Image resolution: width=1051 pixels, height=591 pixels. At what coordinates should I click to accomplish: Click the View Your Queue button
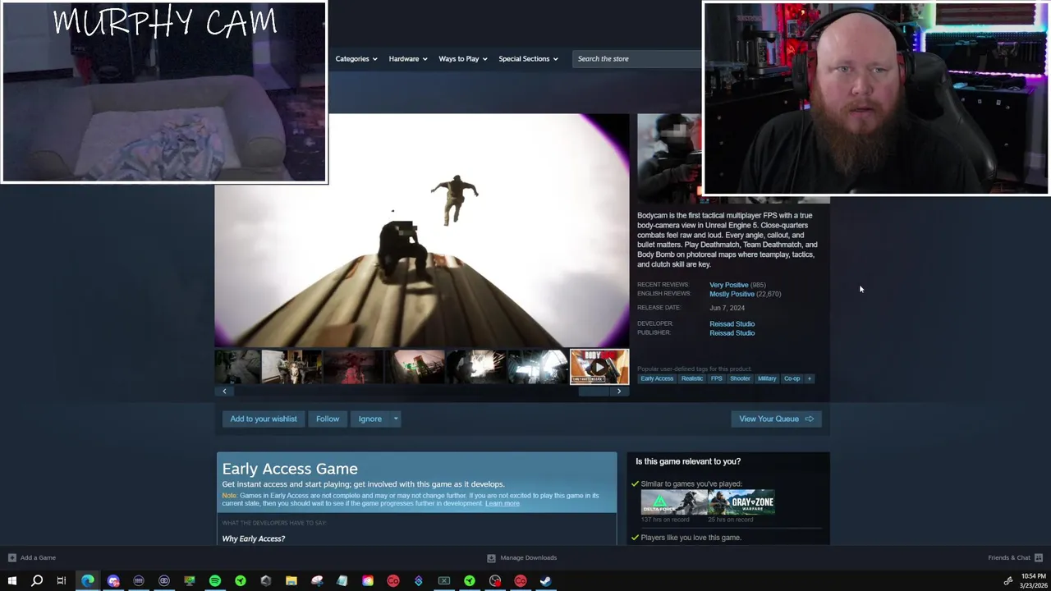click(776, 419)
